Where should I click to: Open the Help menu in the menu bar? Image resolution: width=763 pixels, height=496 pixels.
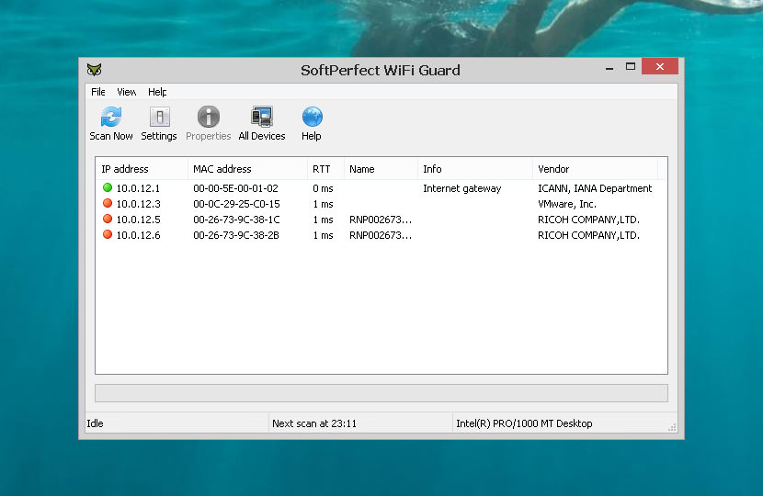pos(157,92)
